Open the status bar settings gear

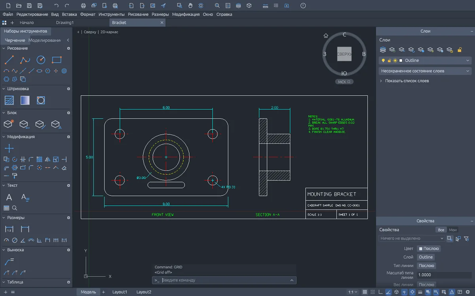coord(468,292)
